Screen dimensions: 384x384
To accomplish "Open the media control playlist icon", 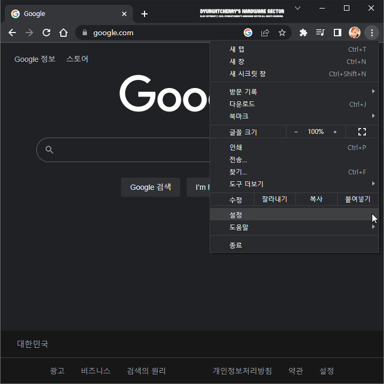I will (x=321, y=33).
